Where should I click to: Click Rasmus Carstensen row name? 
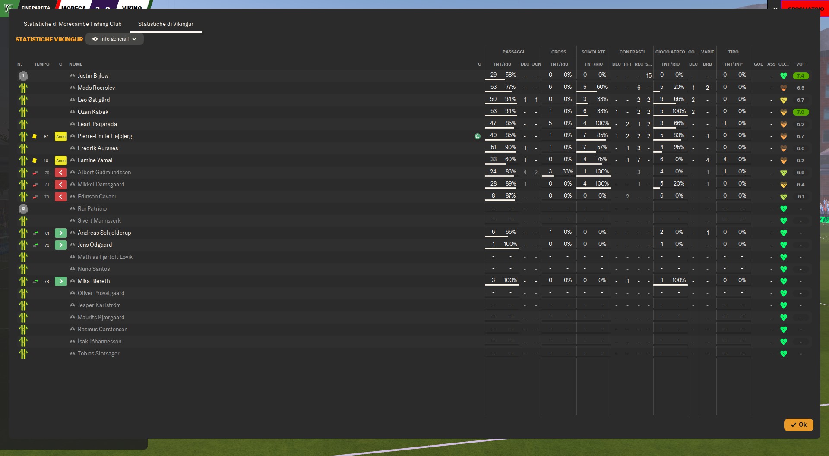click(102, 330)
